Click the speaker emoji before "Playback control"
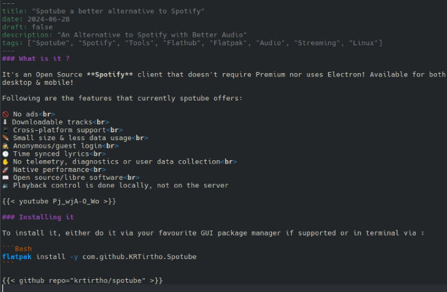The width and height of the screenshot is (447, 292). coord(5,185)
